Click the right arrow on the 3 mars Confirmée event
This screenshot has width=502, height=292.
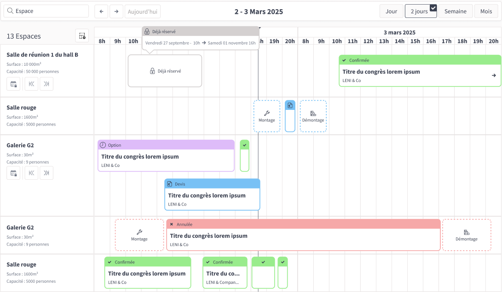[x=494, y=75]
